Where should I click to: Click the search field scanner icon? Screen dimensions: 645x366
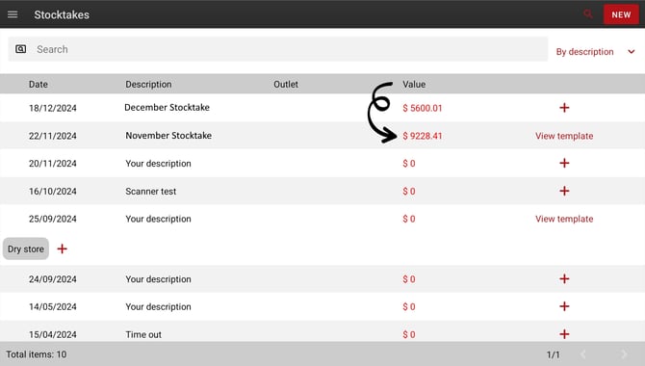click(x=20, y=49)
